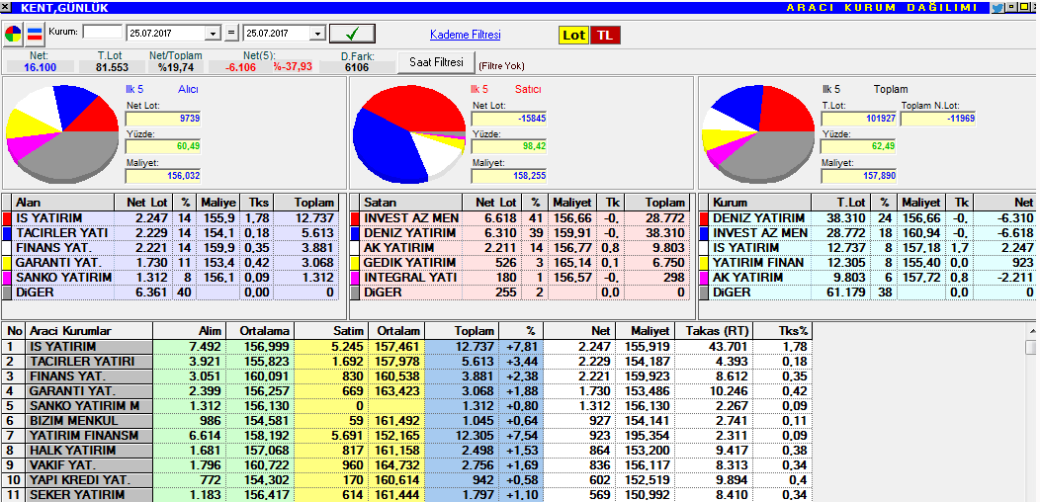Select SANKO YATIRIM M row in broker list
This screenshot has height=502, width=1040.
pos(407,405)
